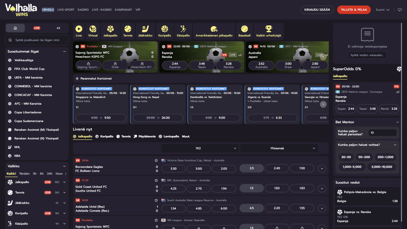Choose 1,000-5,000 winnings range
Viewport: 407px width, 229px height.
pyautogui.click(x=352, y=167)
